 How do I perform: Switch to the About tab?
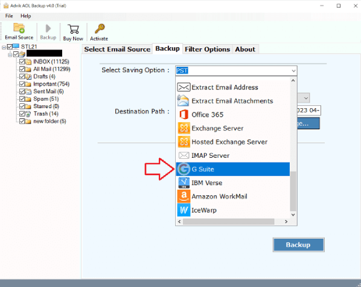245,49
